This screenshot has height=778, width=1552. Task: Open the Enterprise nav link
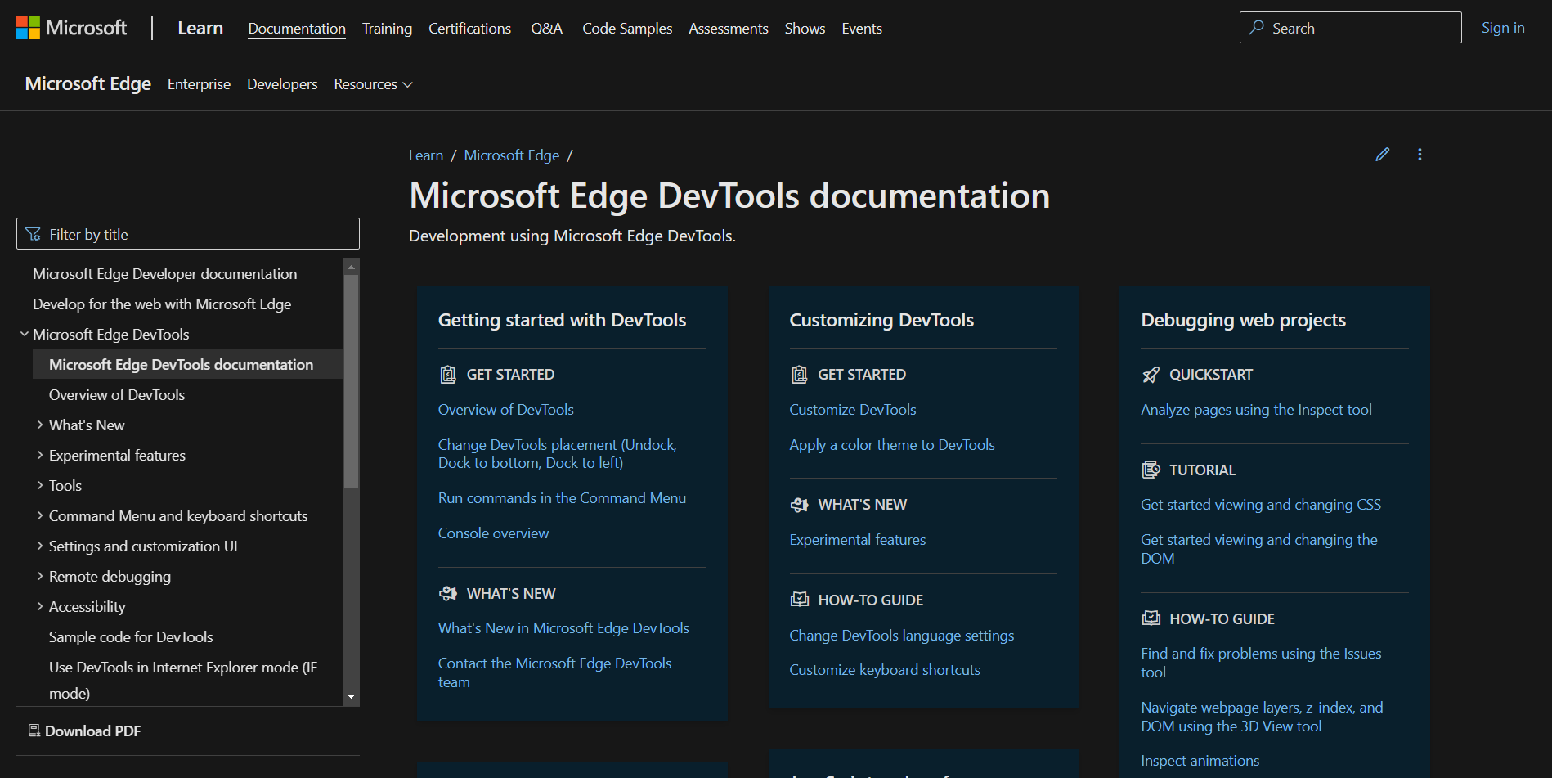click(x=199, y=84)
